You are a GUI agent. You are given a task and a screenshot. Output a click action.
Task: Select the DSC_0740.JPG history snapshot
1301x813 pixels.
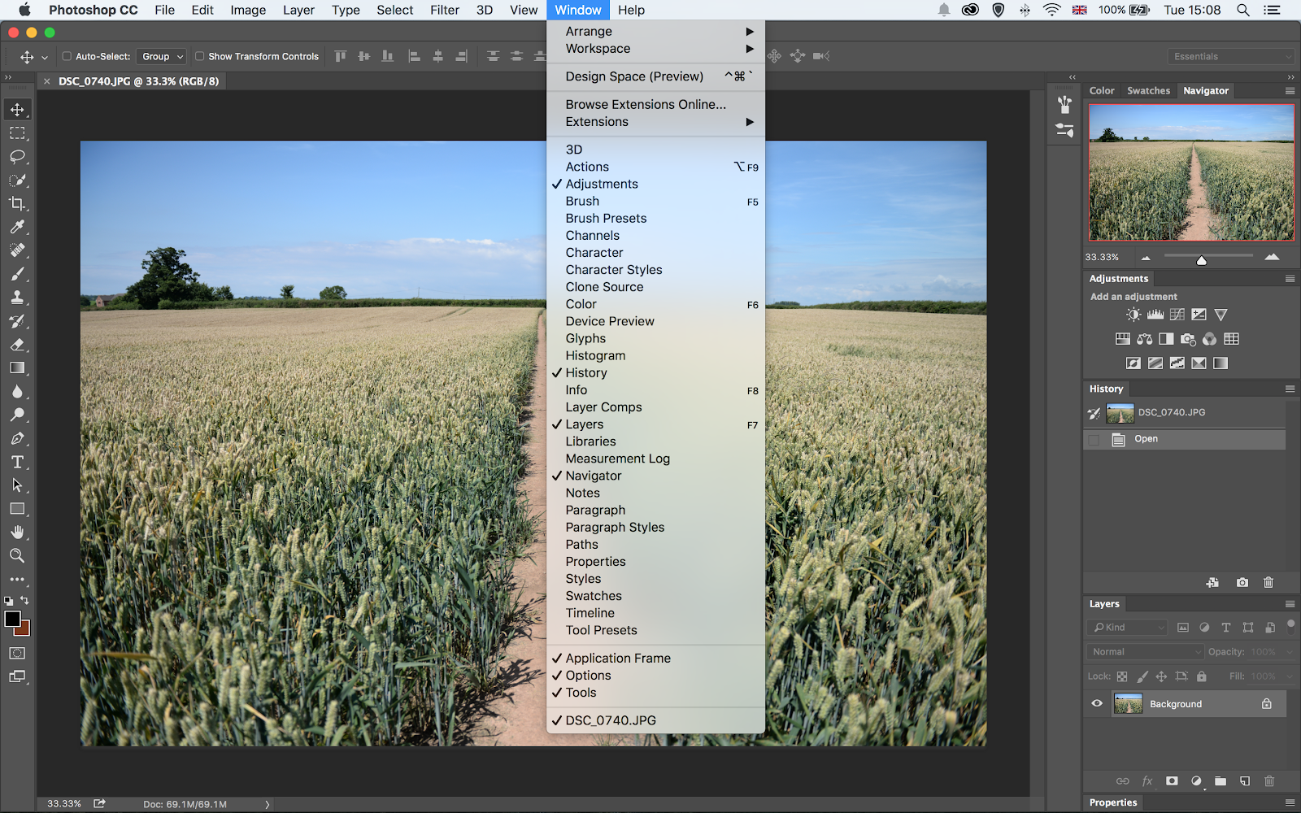tap(1185, 413)
